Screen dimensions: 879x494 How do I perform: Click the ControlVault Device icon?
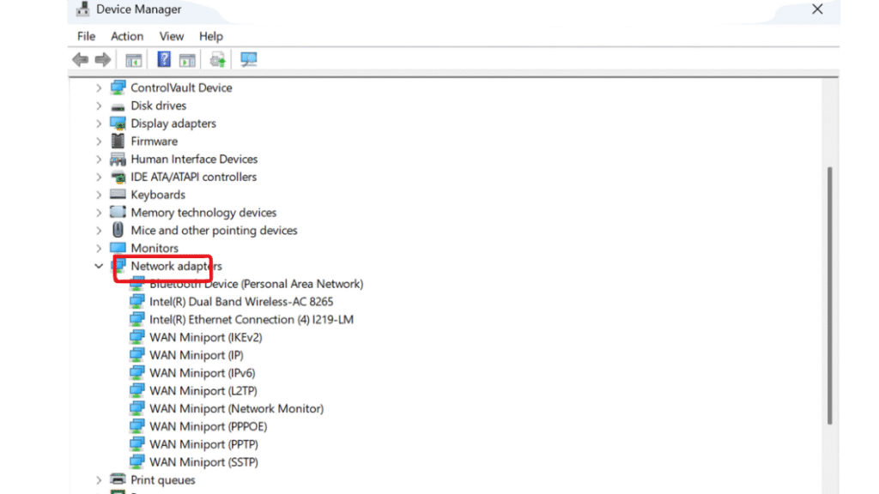click(x=118, y=87)
